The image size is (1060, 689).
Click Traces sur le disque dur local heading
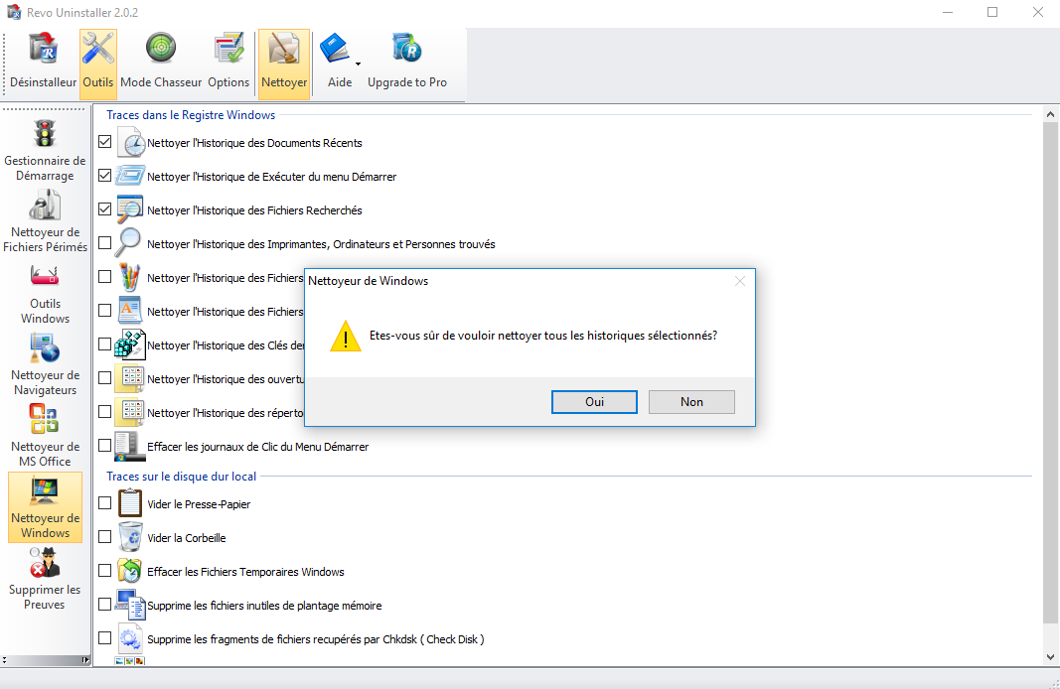[x=181, y=477]
